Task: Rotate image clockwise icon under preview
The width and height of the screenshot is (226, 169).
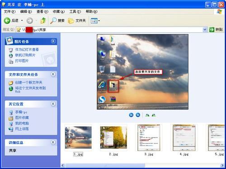Action: 147,115
